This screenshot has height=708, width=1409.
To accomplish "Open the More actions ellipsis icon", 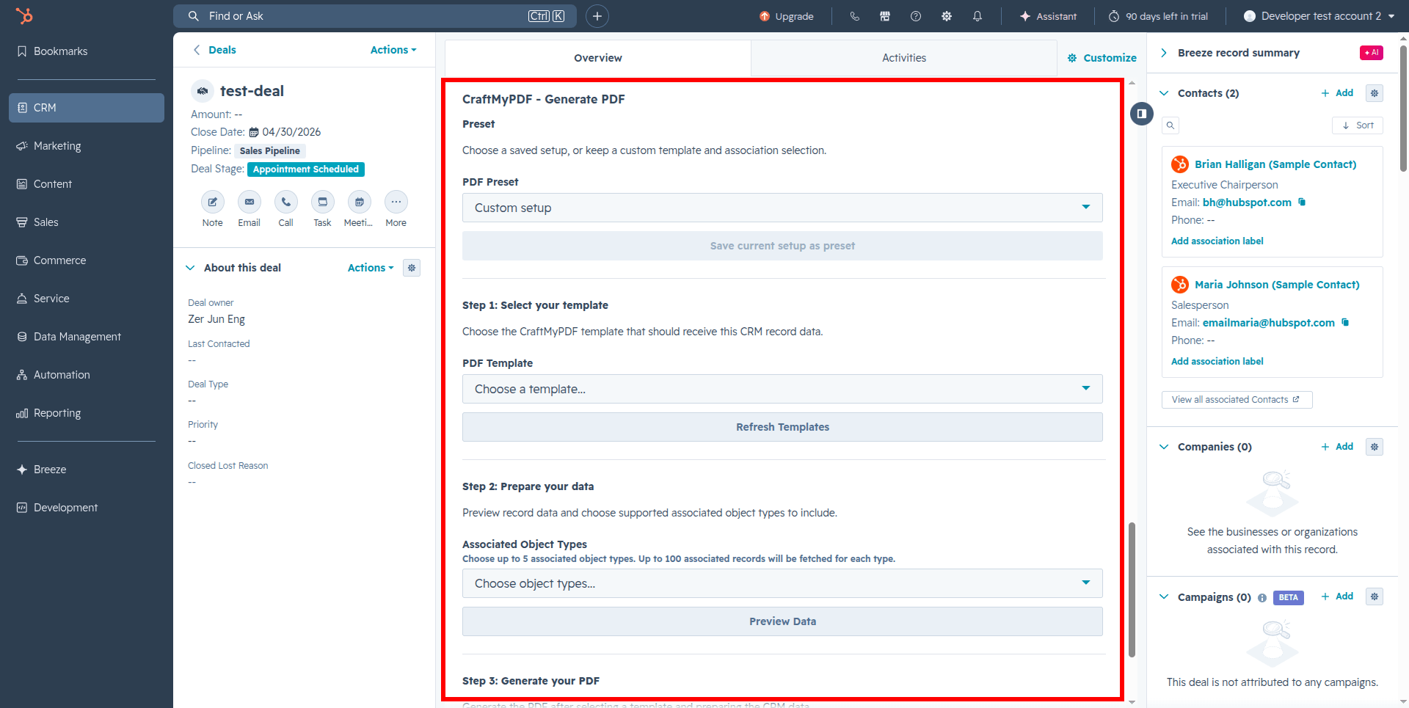I will (x=396, y=202).
